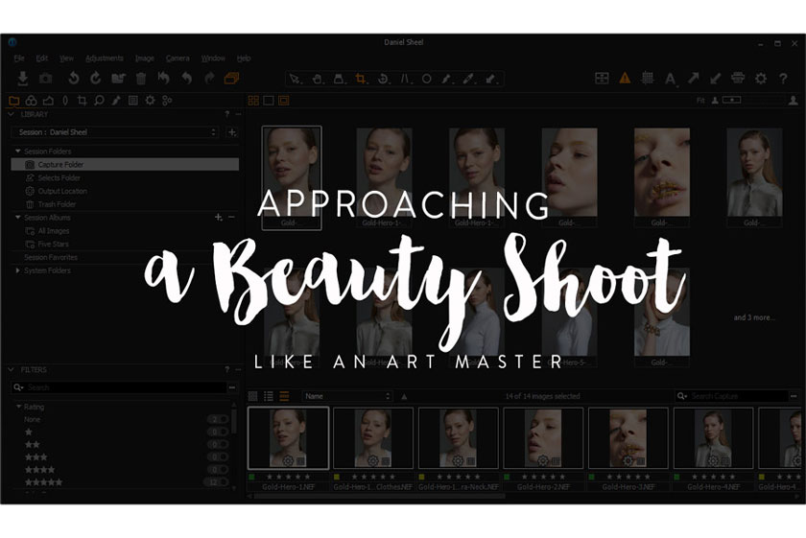Toggle the grid overlay icon
Viewport: 806px width, 538px height.
click(x=648, y=79)
